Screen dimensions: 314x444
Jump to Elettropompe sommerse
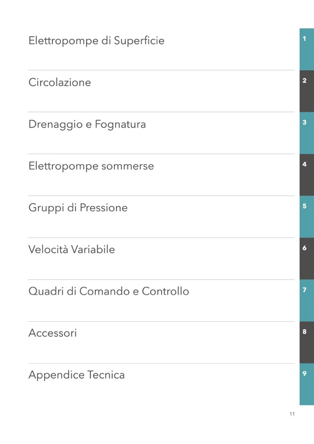coord(91,166)
